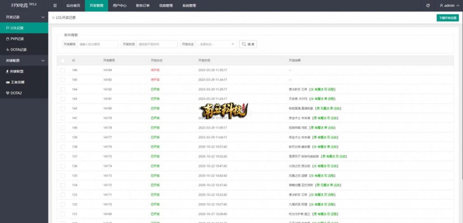Open the LOL记录 sidebar entry
This screenshot has width=463, height=223.
point(24,28)
